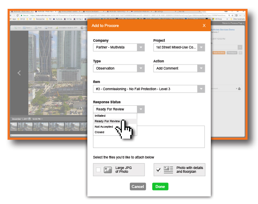Open the 365 Portal bookmark
This screenshot has width=258, height=204.
pos(217,19)
